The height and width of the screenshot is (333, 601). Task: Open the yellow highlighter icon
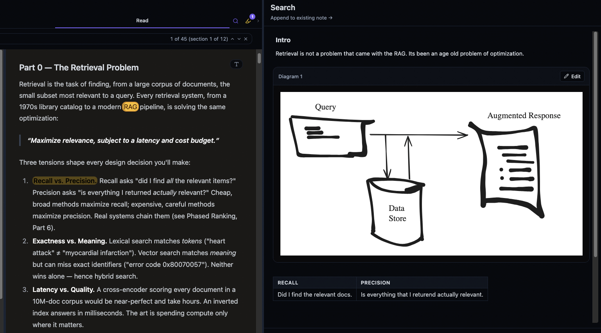coord(248,21)
